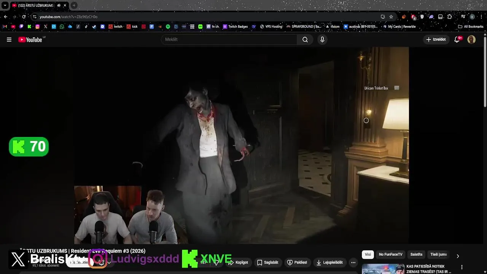Open the Chrome extensions puzzle icon
The width and height of the screenshot is (487, 274).
coord(450,17)
